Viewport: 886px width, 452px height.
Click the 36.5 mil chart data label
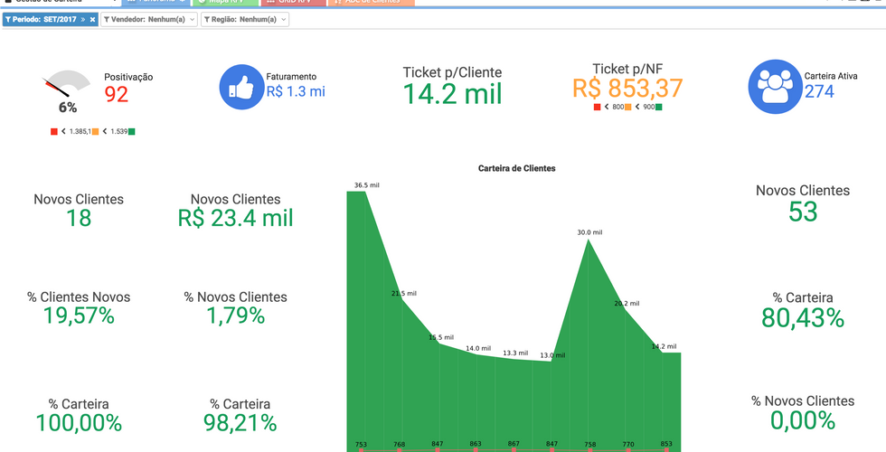coord(367,184)
